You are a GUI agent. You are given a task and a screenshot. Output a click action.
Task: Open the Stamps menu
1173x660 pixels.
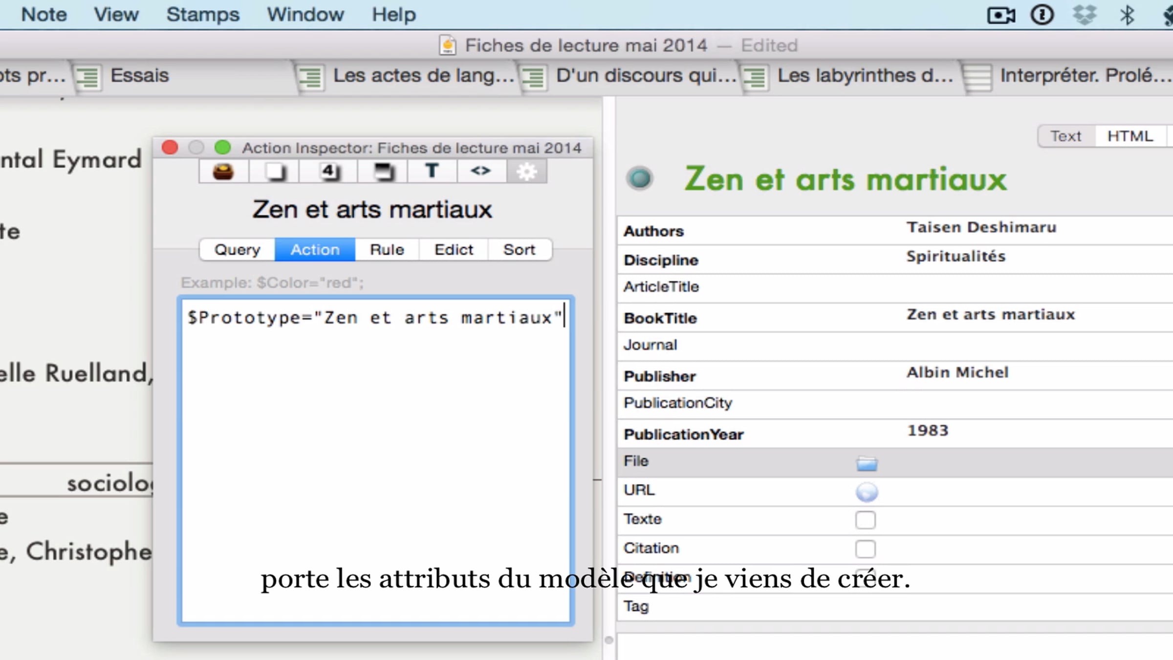click(203, 15)
